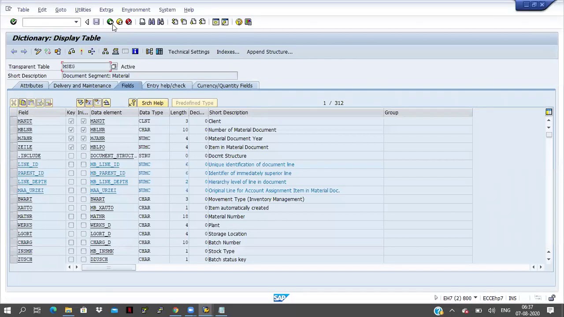The width and height of the screenshot is (564, 317).
Task: Open the MB_LINE_ID data element link
Action: tap(105, 165)
